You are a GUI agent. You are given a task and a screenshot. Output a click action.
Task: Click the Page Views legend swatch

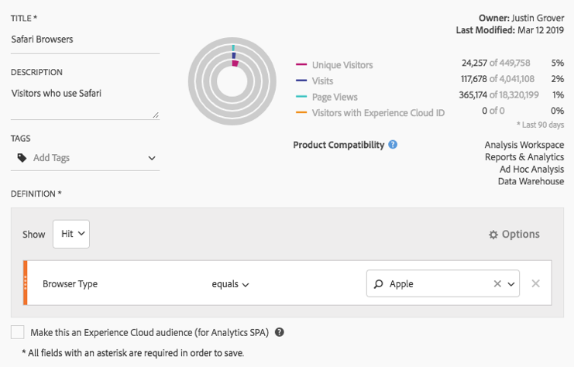(301, 96)
